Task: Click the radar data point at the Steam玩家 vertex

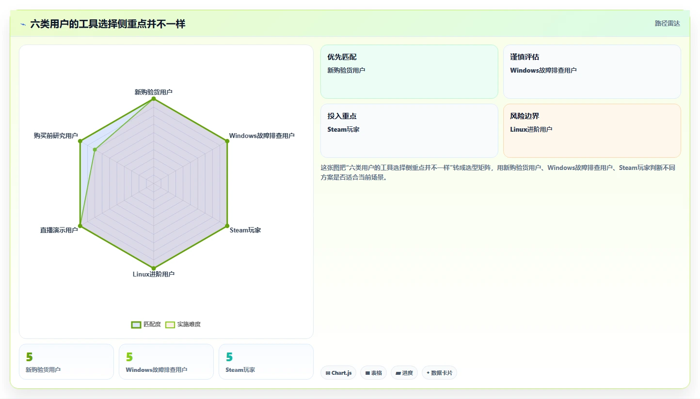Action: tap(227, 226)
